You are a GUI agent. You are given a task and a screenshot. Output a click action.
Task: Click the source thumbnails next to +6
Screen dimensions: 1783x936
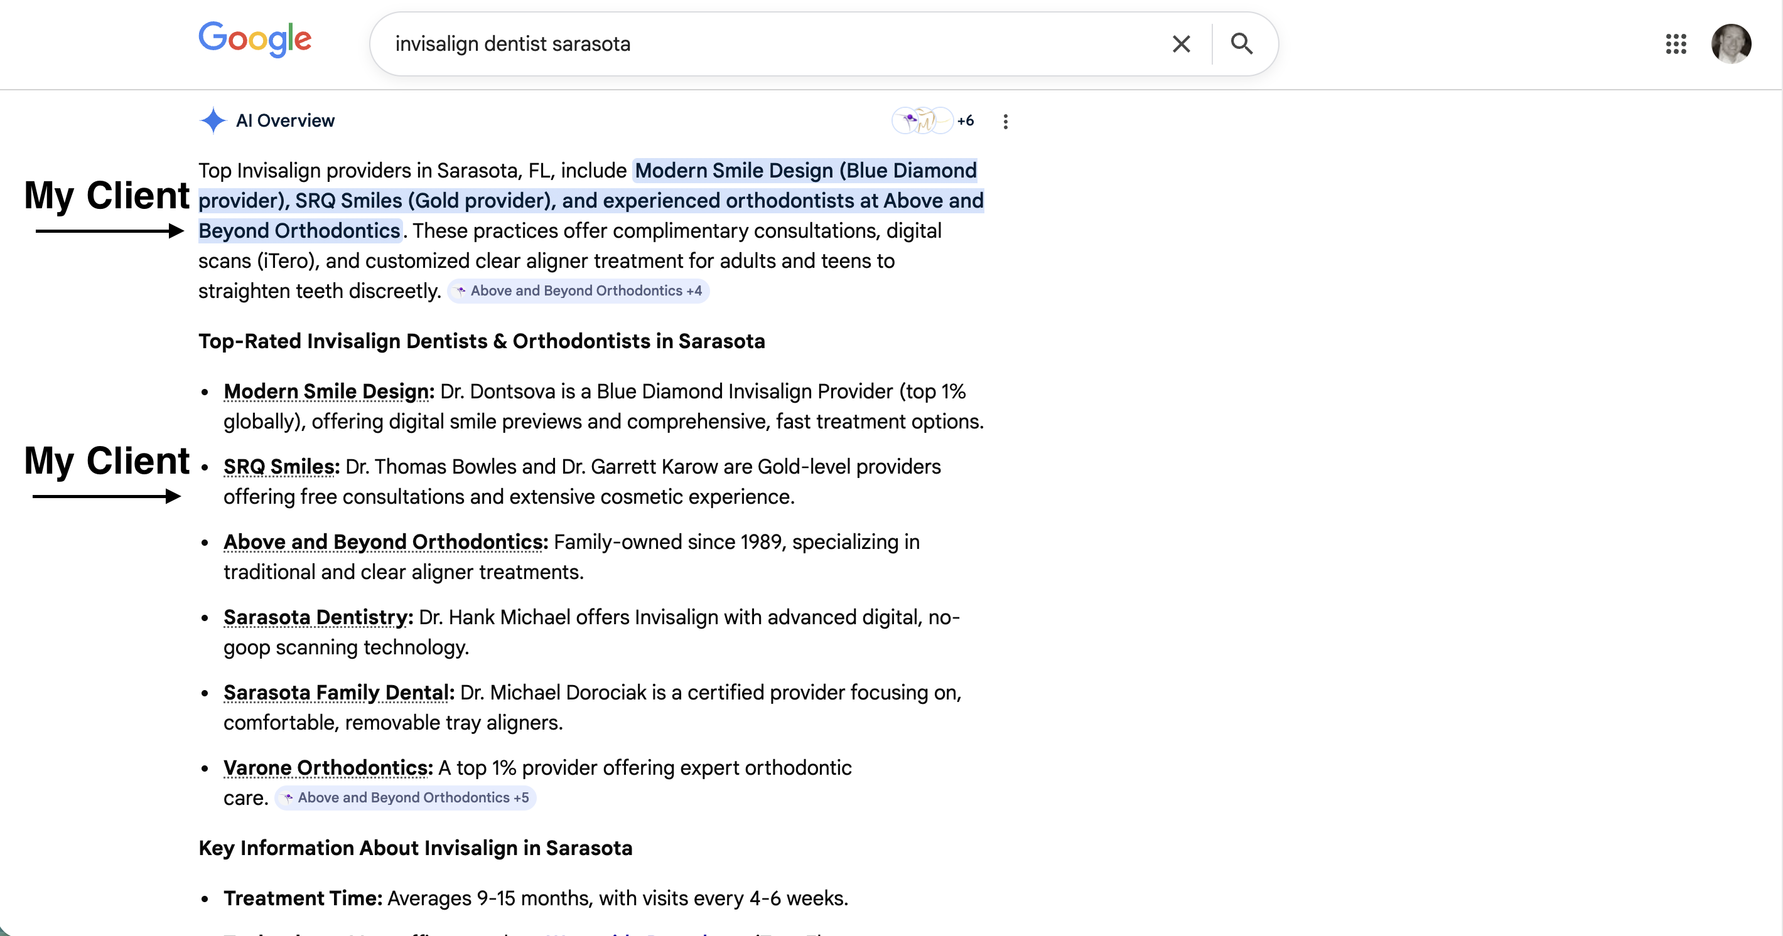point(924,120)
